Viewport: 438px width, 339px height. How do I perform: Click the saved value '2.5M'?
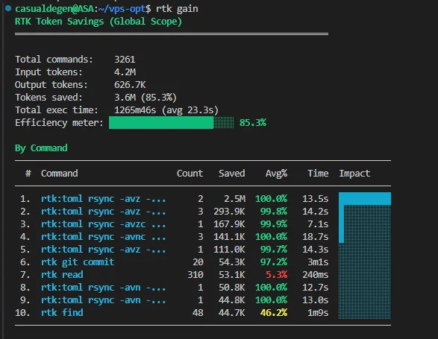click(x=234, y=199)
